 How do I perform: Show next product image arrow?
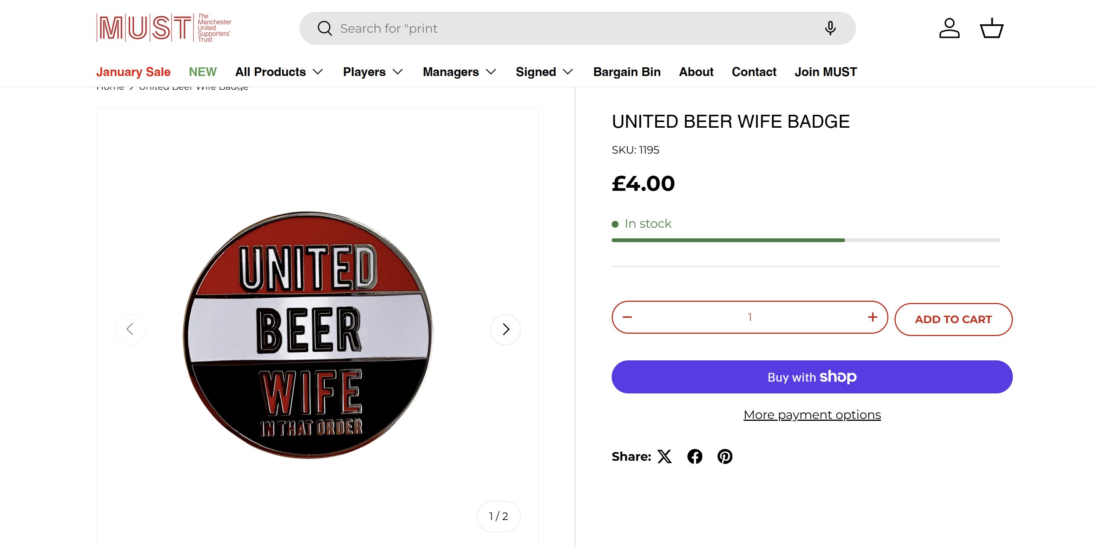click(505, 329)
